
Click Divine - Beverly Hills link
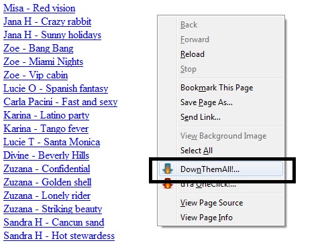(x=46, y=155)
